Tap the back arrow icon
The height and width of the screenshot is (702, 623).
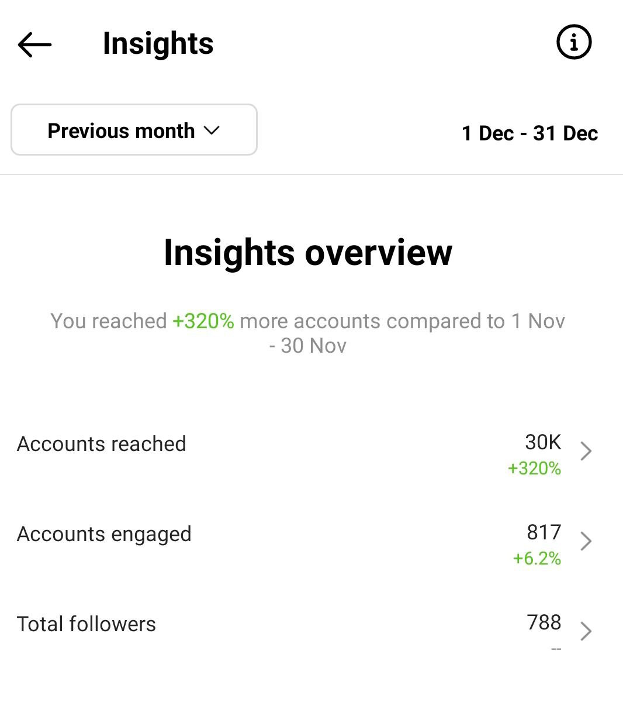(34, 44)
